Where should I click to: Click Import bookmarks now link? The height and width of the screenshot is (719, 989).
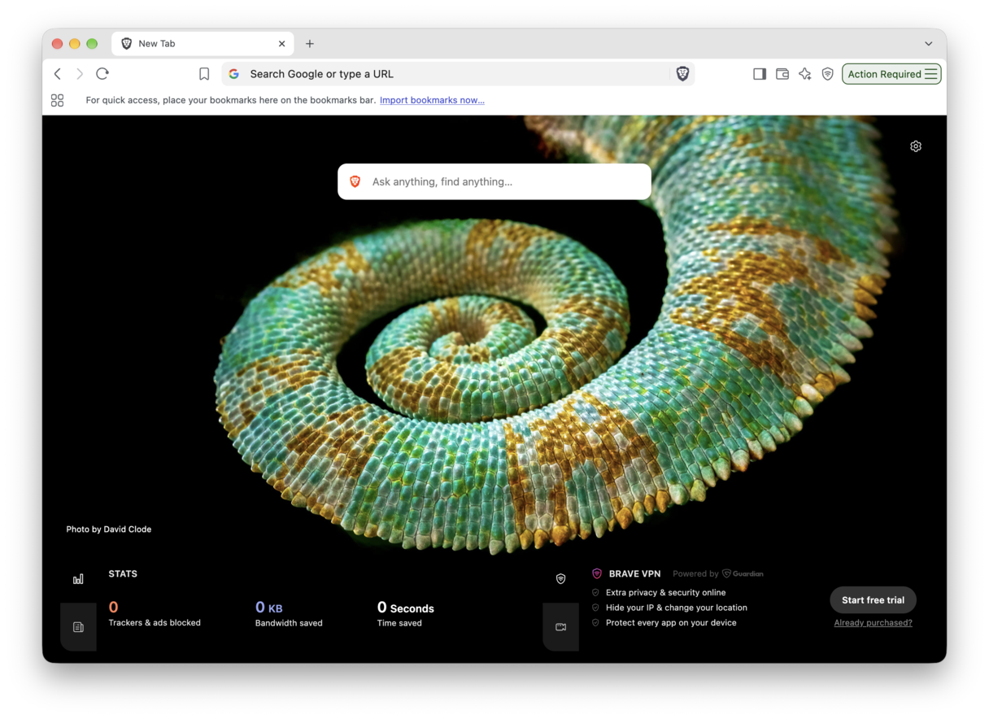[x=432, y=100]
